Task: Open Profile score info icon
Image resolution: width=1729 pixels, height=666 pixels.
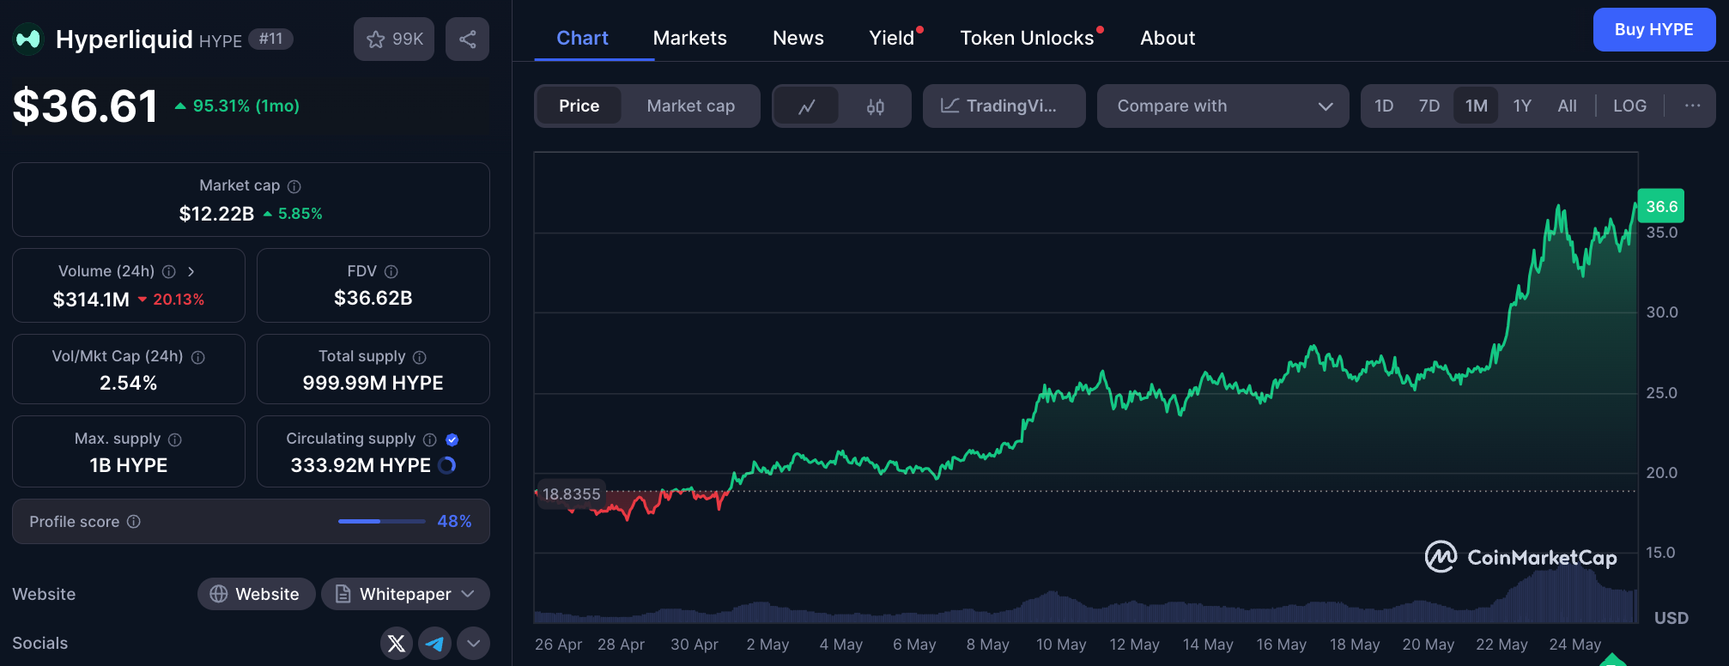Action: (134, 522)
